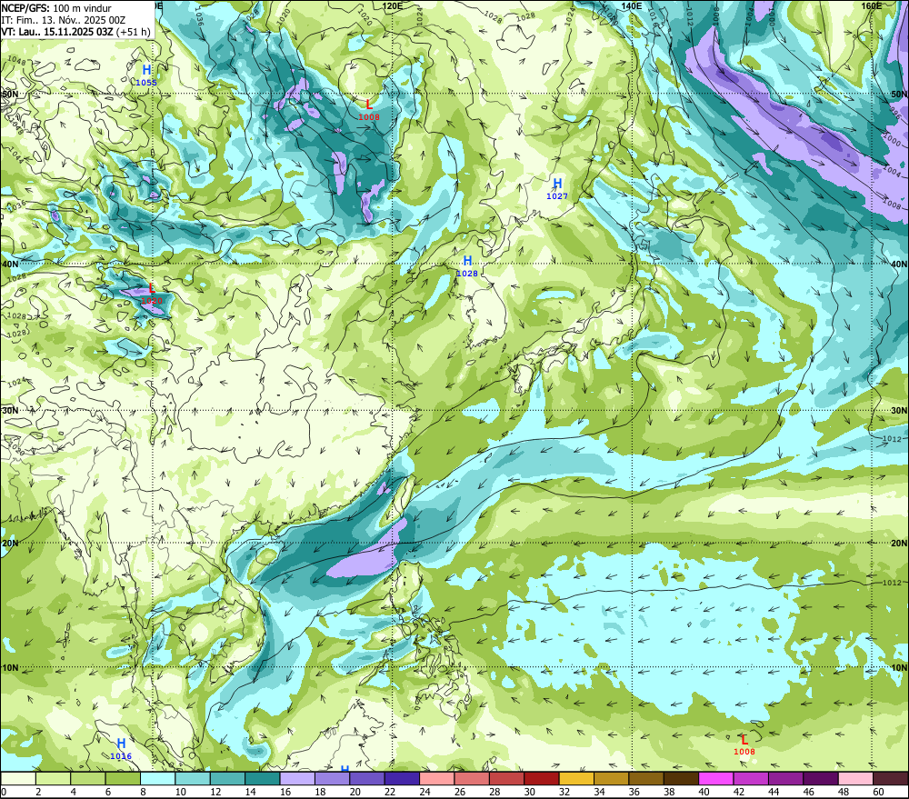Image resolution: width=909 pixels, height=799 pixels.
Task: Click the magenta 40-42 legend swatch
Action: [x=716, y=779]
